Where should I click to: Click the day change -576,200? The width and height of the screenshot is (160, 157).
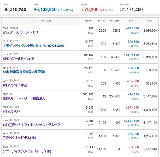(x=90, y=9)
